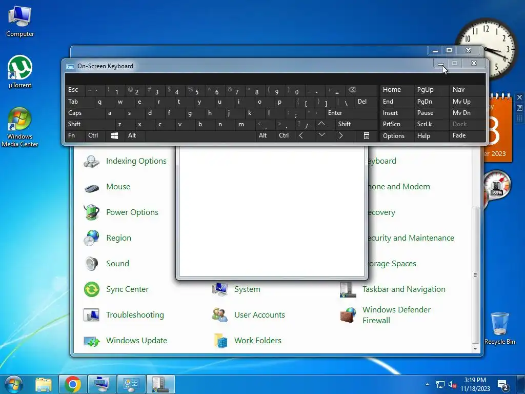The image size is (525, 394).
Task: Click the Options key on keyboard
Action: click(x=397, y=135)
